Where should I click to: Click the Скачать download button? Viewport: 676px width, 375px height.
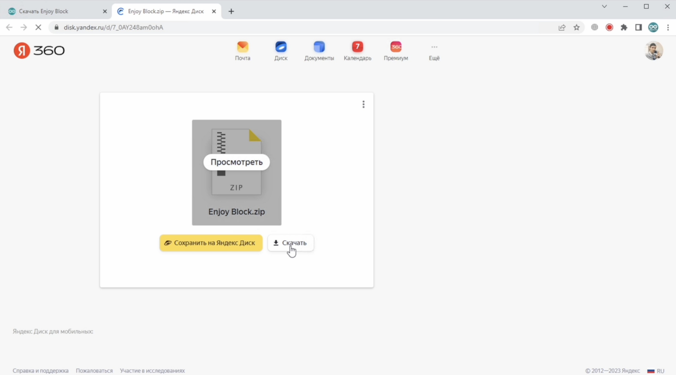pos(290,243)
